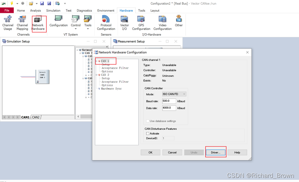Viewport: 299px width, 182px height.
Task: Click left scroll arrow in Simulation Setup tree
Action: [x=78, y=116]
